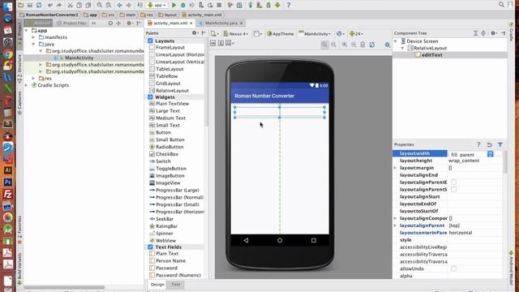Click the Cut scissors icon
Viewport: 519px width, 292px height.
[70, 5]
